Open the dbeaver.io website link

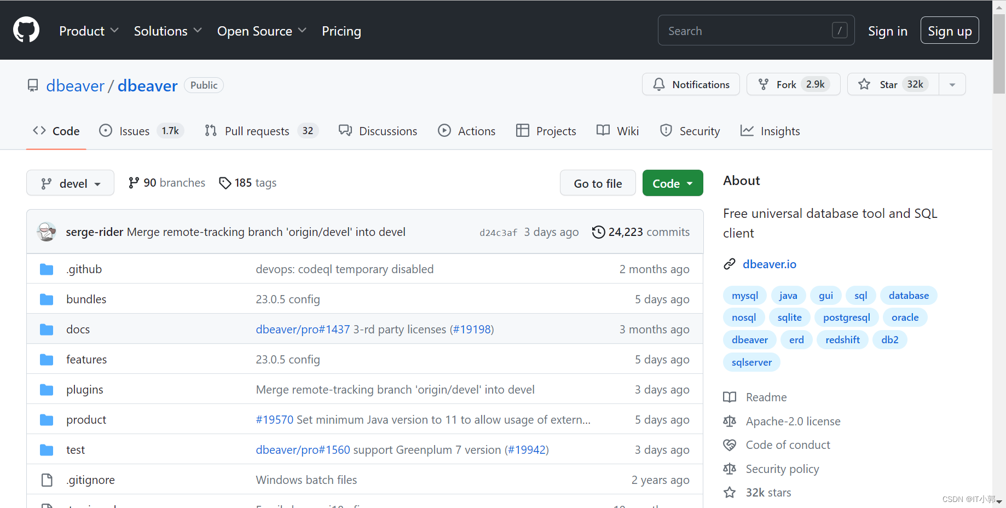pyautogui.click(x=769, y=264)
